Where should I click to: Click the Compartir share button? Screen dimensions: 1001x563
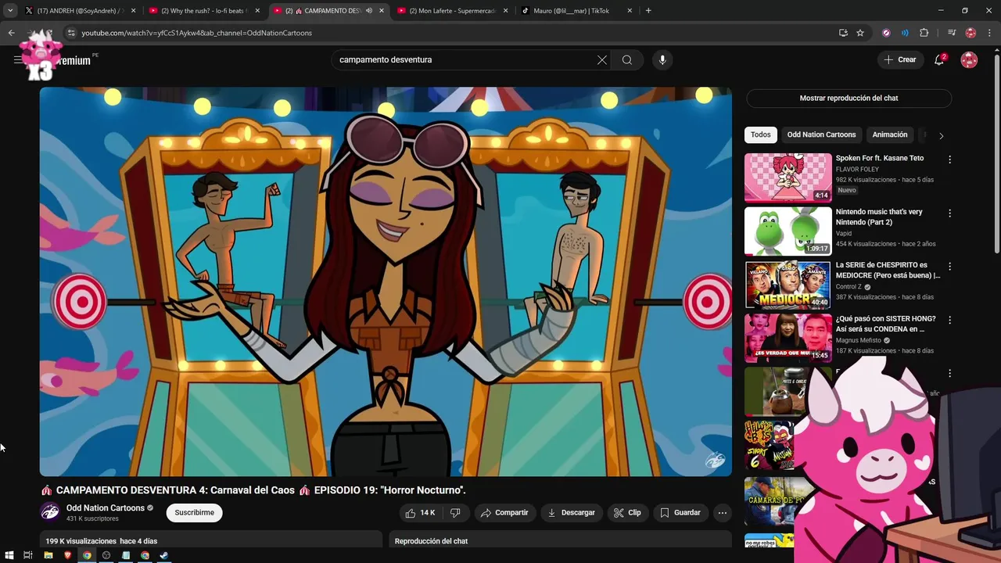(x=504, y=513)
